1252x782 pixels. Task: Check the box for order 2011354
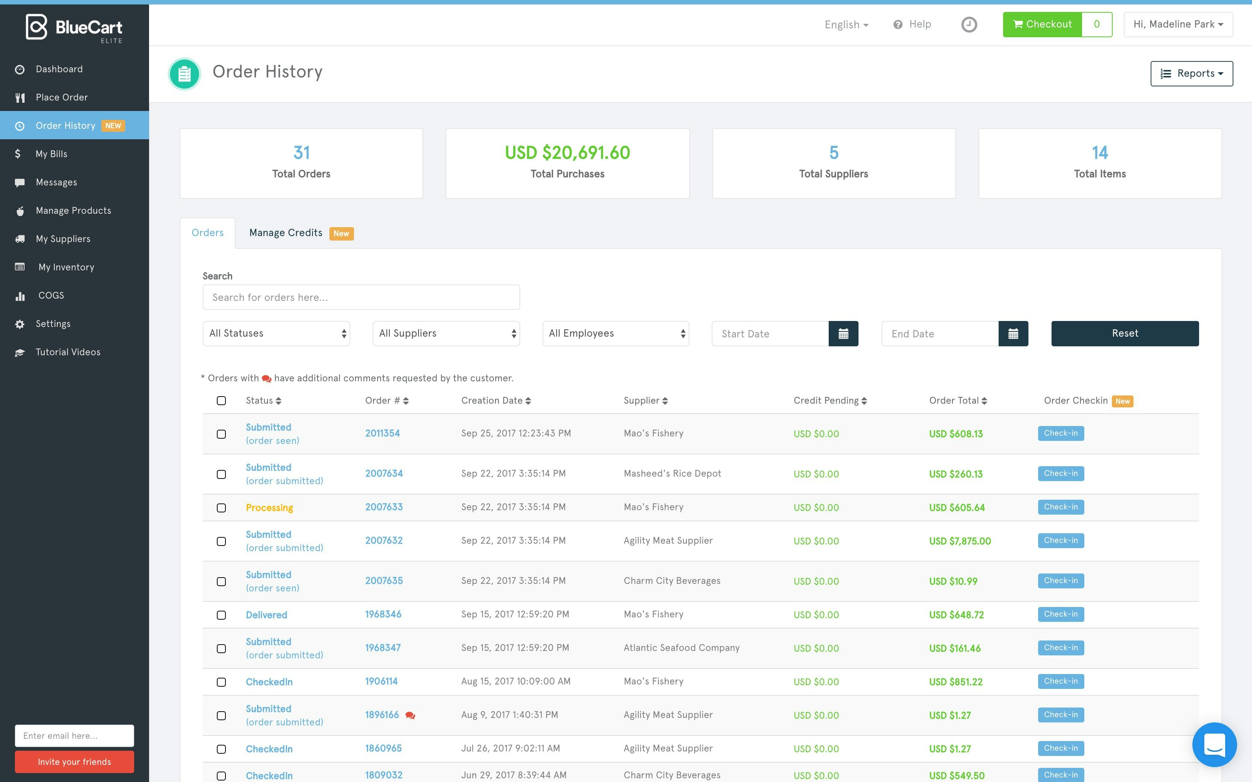point(221,434)
